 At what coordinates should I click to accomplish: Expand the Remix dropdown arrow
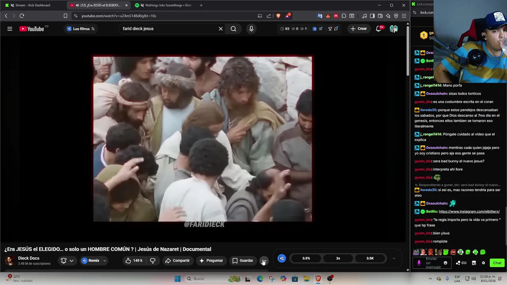105,260
